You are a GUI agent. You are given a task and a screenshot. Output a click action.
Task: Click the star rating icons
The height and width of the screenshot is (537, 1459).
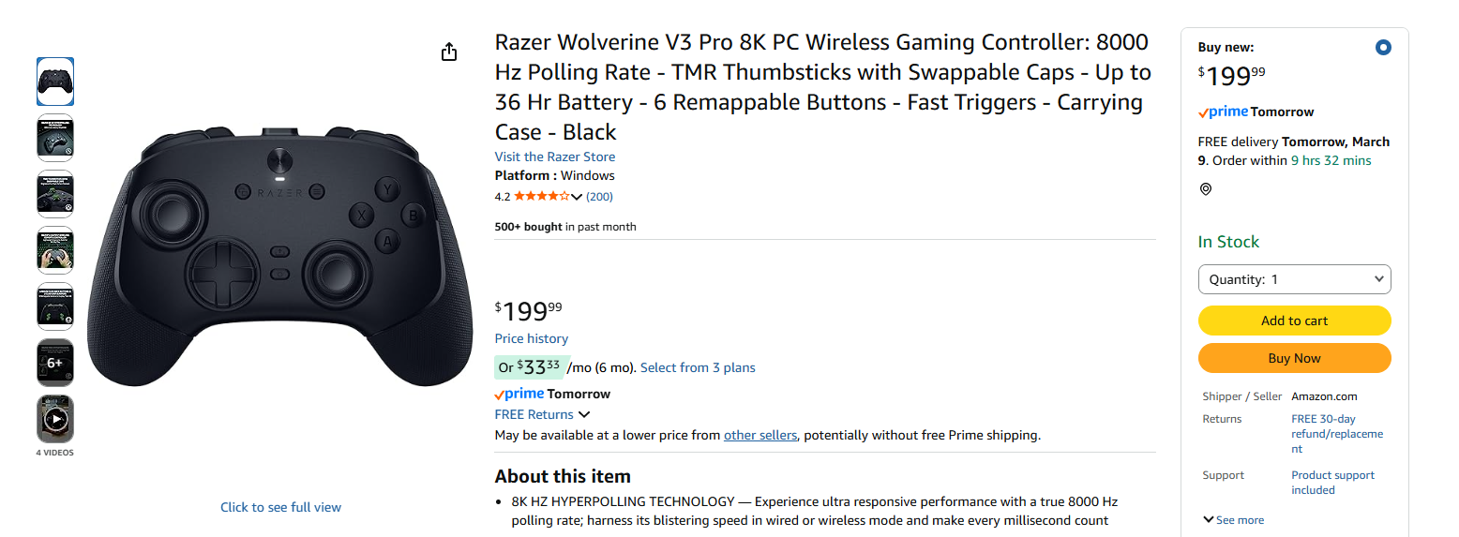pyautogui.click(x=541, y=197)
